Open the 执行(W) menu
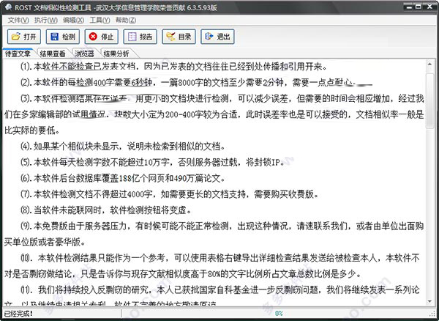This screenshot has height=321, width=439. pos(46,21)
